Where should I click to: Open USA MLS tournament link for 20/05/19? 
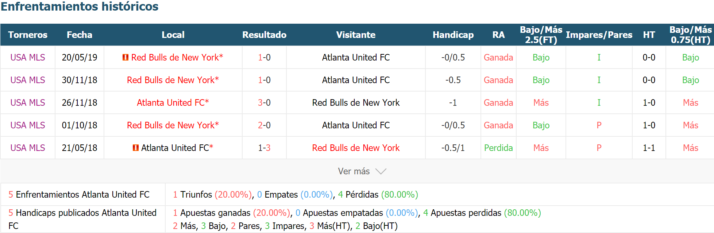tap(28, 57)
